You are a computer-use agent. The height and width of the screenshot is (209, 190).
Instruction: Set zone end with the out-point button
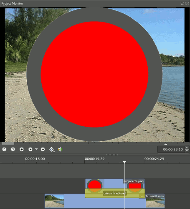[x=13, y=149]
